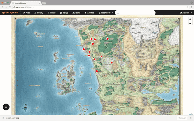Open the Chrome three-dot menu
The image size is (194, 121).
191,7
